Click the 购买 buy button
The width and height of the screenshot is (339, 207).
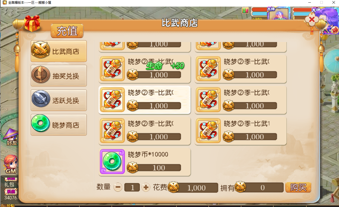click(298, 187)
